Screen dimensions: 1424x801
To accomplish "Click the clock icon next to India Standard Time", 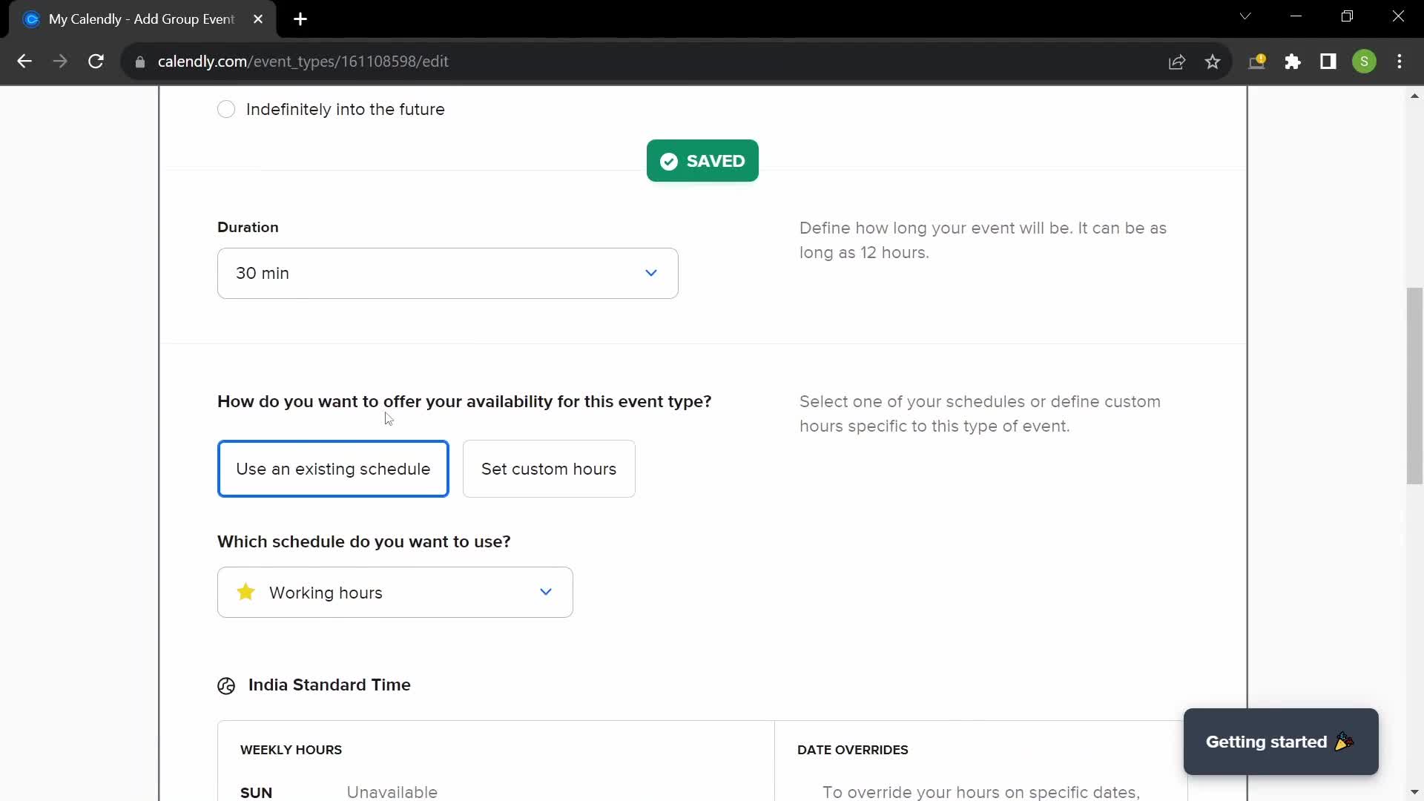I will pos(227,685).
